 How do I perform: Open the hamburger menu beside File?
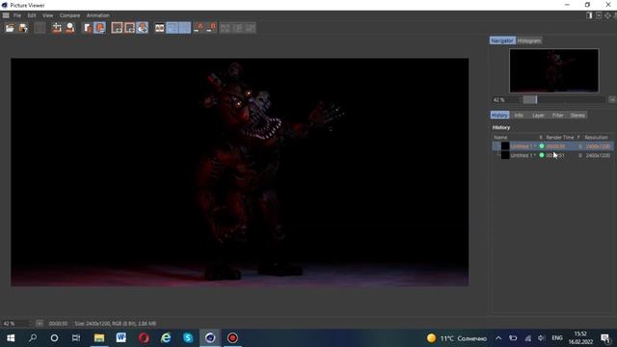(x=6, y=15)
